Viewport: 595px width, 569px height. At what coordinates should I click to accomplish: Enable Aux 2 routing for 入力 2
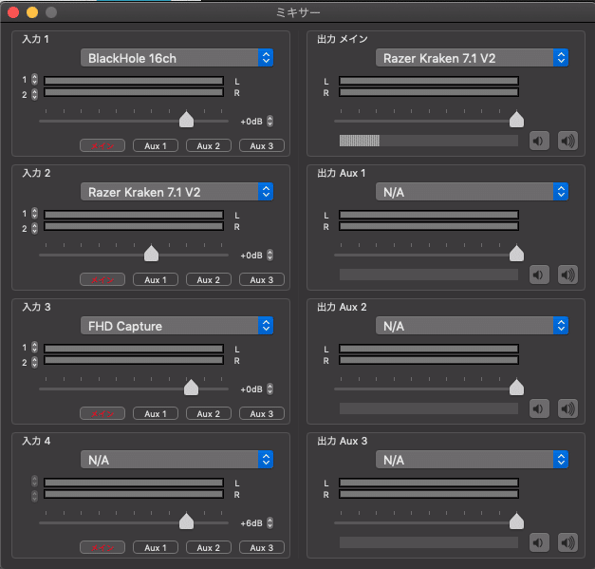point(209,280)
